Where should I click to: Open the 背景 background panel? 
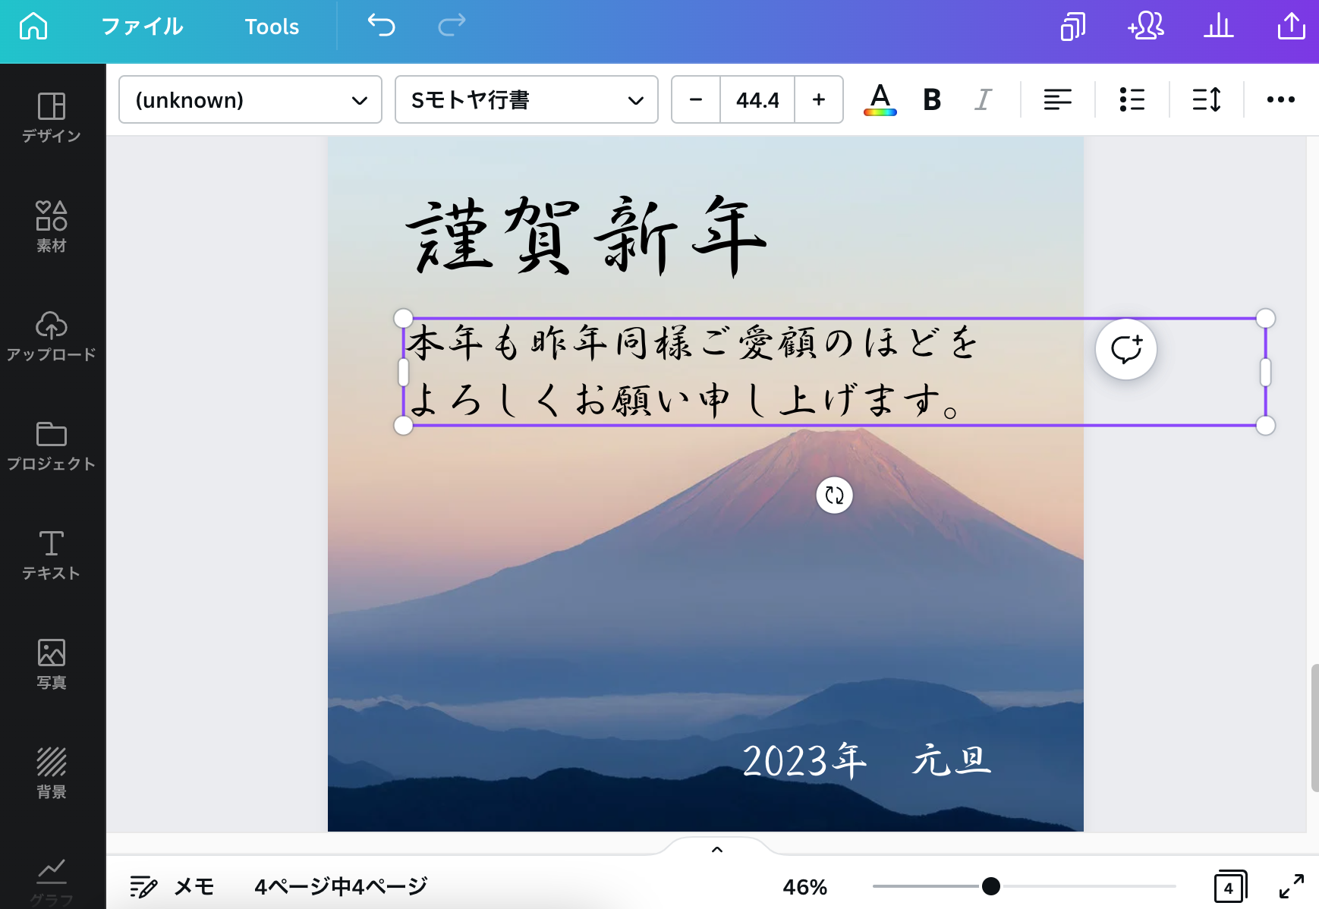click(52, 773)
